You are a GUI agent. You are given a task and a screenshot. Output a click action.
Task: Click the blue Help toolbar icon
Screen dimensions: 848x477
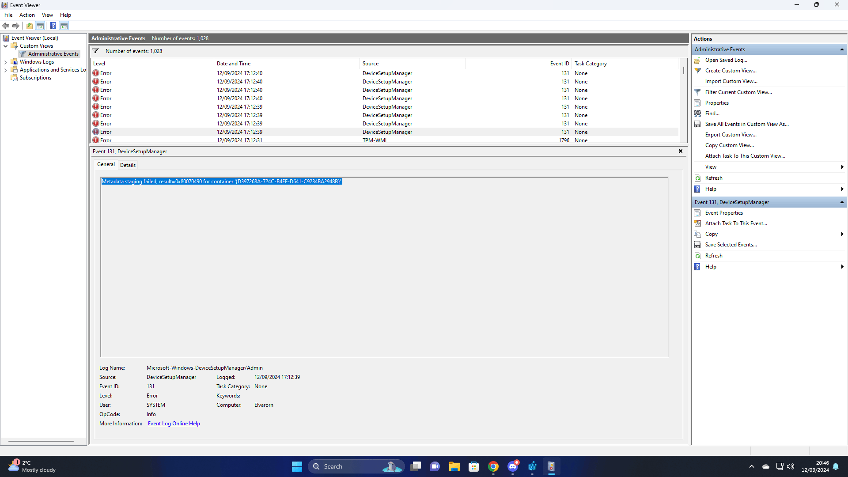(53, 26)
